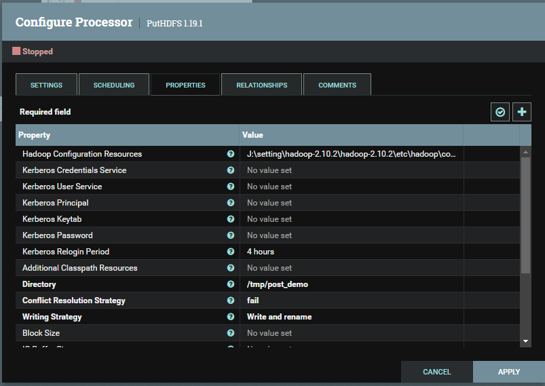This screenshot has width=545, height=386.
Task: Click scrollbar up arrow in properties table
Action: click(525, 152)
